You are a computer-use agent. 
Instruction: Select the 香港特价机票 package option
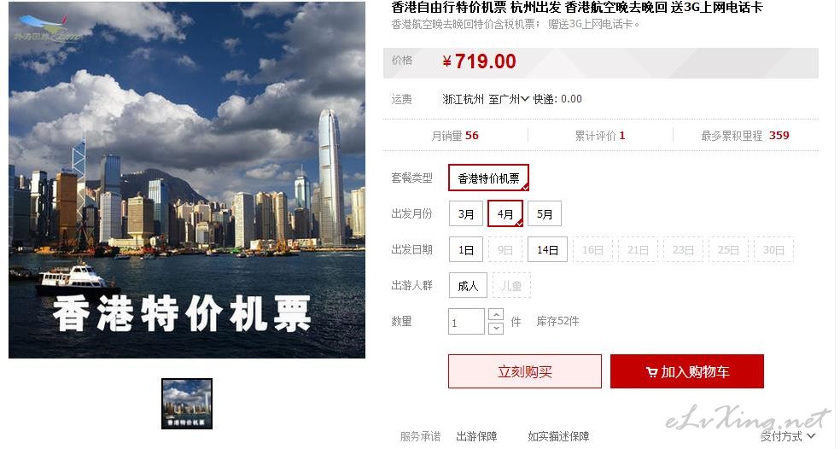(488, 178)
